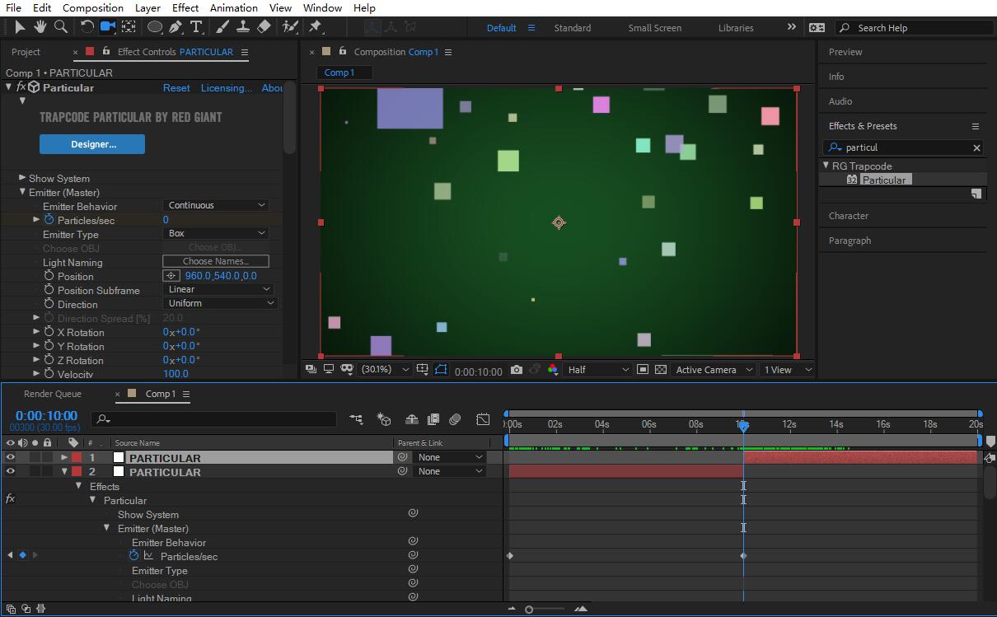Collapse layer 2 PARTICULAR in timeline

click(x=64, y=471)
